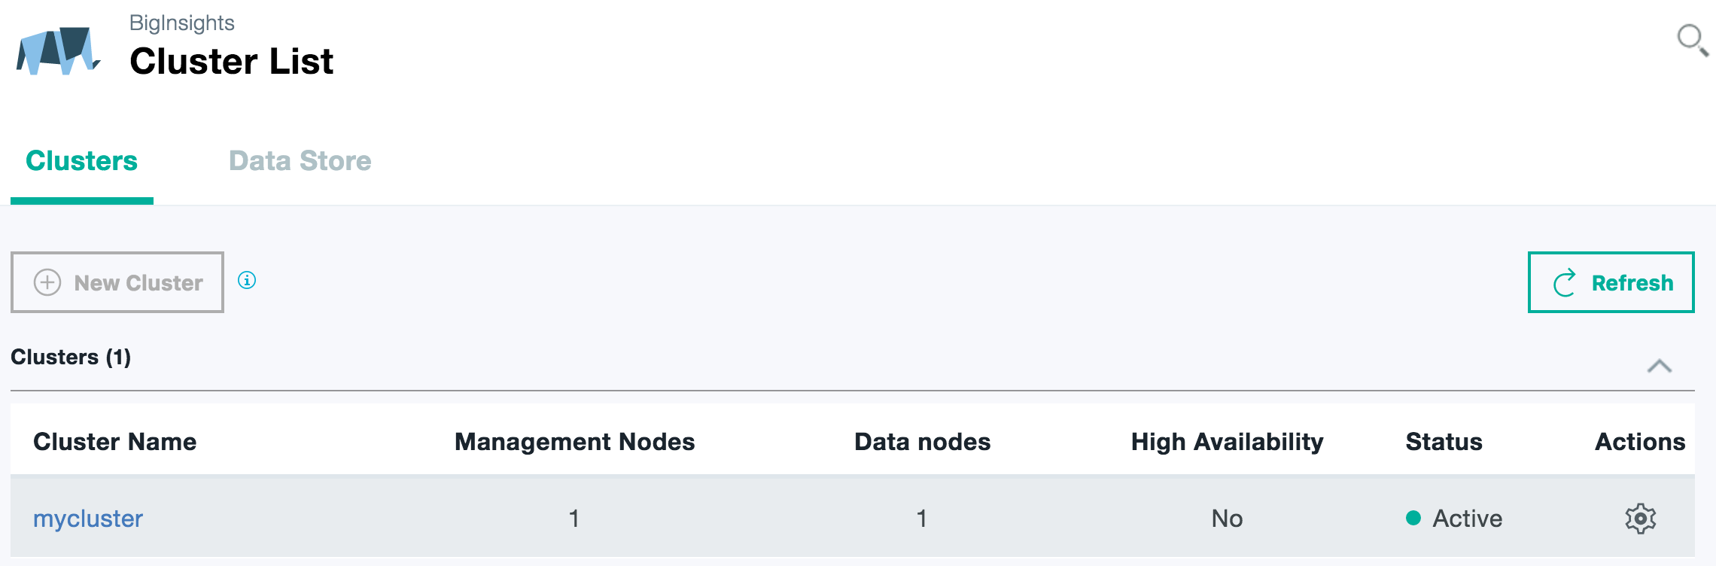Click green Active status dot

click(1413, 518)
